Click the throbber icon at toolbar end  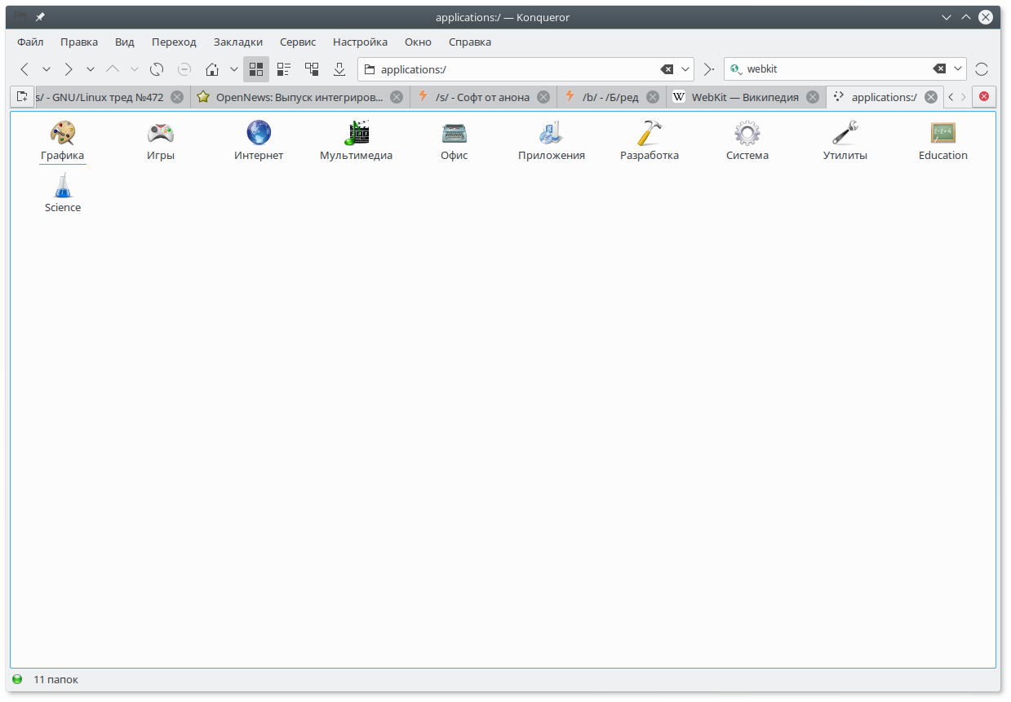982,69
